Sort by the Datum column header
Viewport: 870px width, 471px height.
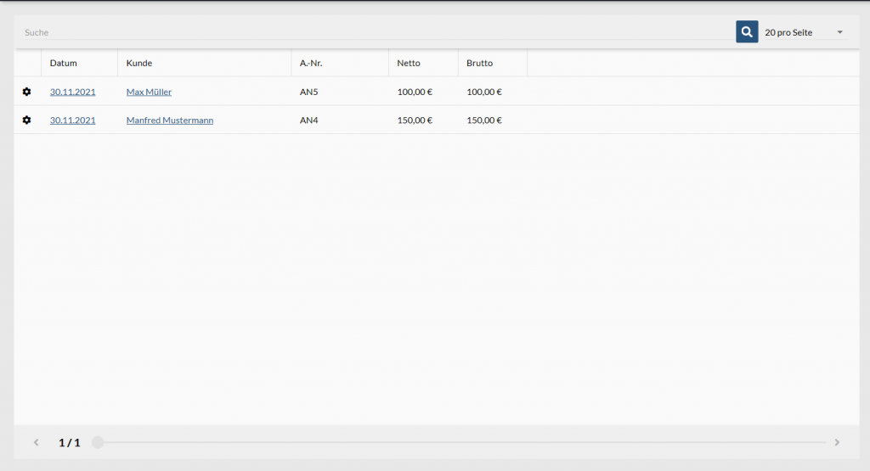click(x=64, y=63)
